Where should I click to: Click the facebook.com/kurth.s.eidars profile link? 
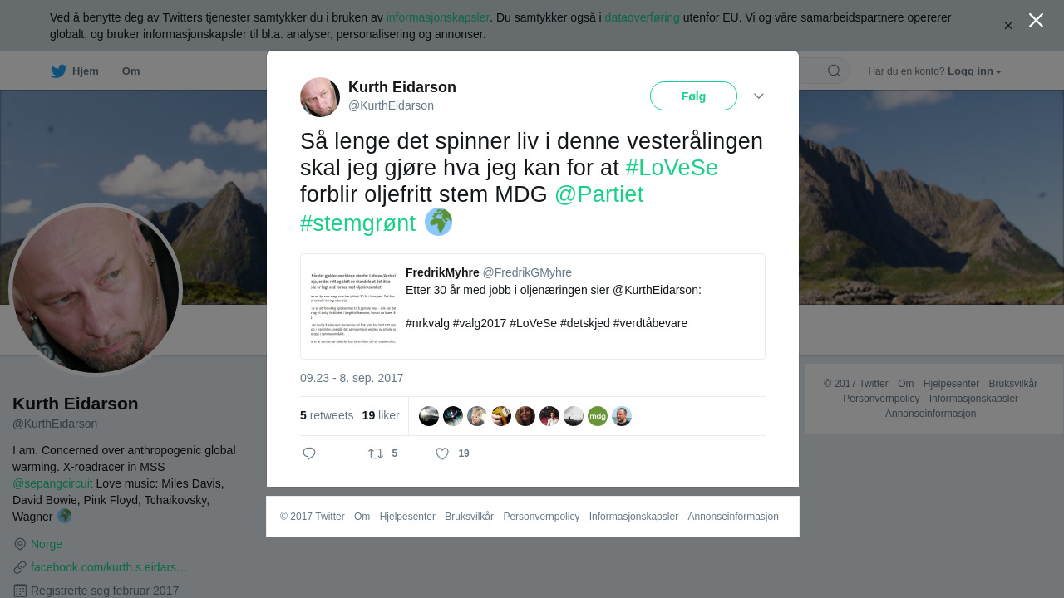click(x=109, y=567)
